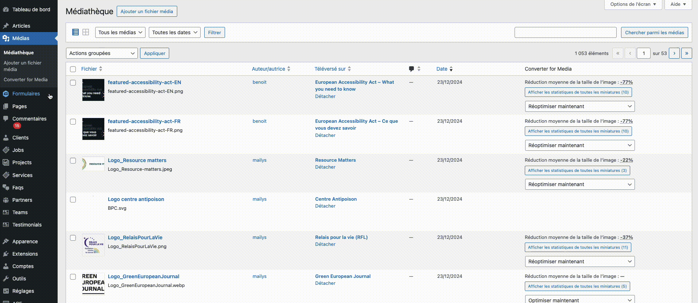Click the Pages sidebar icon
The image size is (698, 303).
pos(6,106)
